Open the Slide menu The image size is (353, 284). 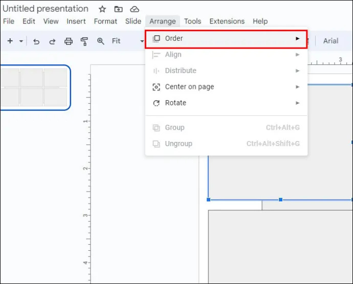tap(134, 21)
